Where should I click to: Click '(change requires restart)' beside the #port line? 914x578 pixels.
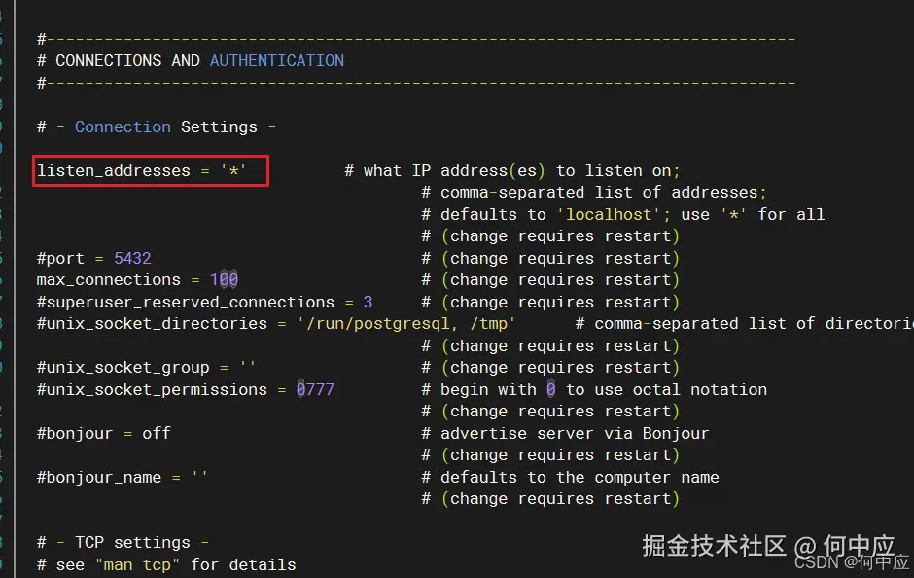point(560,259)
